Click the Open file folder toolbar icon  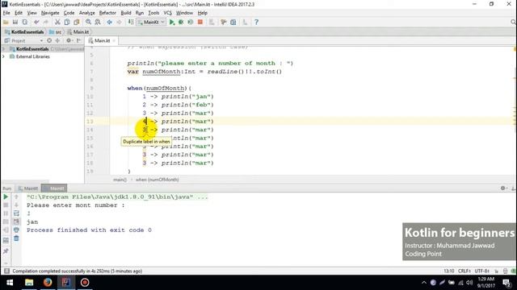coord(6,22)
